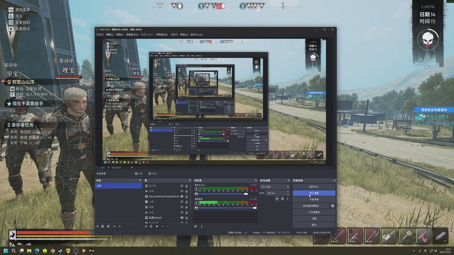The height and width of the screenshot is (255, 454).
Task: Remove selected source with trash icon
Action: pyautogui.click(x=151, y=226)
